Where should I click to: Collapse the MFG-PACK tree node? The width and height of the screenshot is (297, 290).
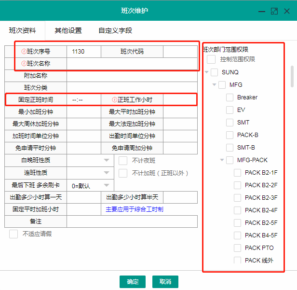point(222,160)
